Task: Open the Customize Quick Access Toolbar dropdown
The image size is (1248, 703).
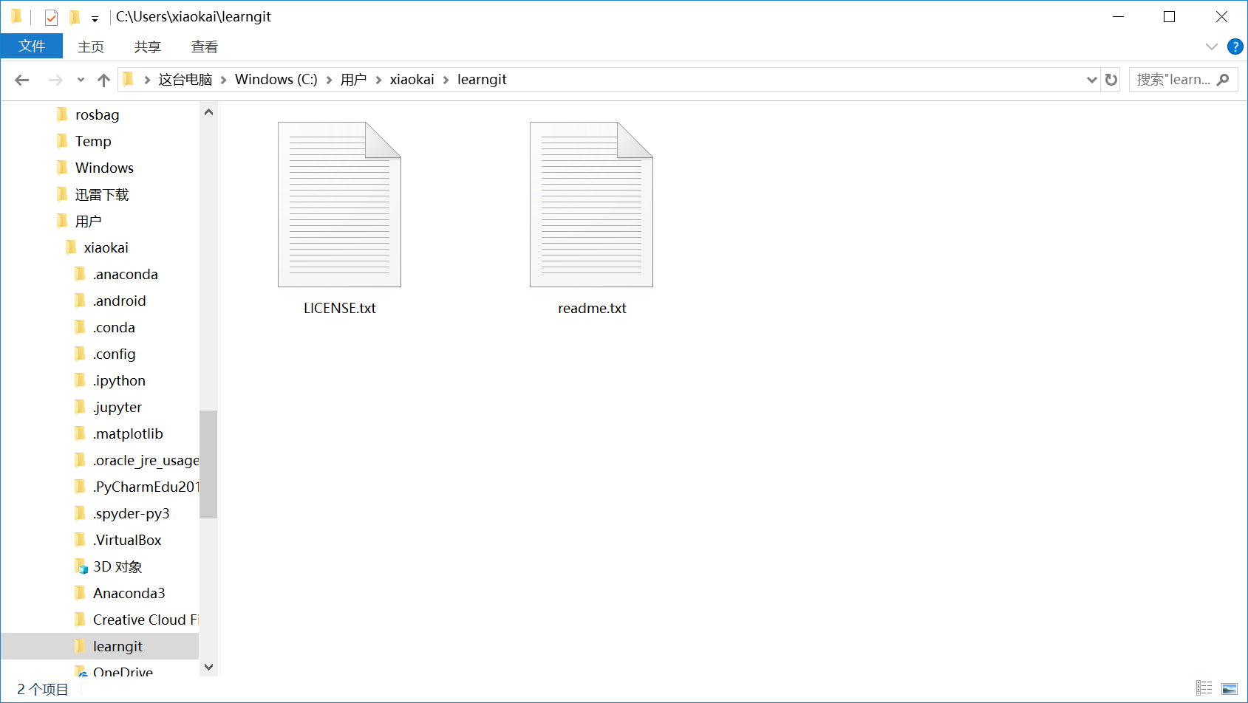Action: 95,18
